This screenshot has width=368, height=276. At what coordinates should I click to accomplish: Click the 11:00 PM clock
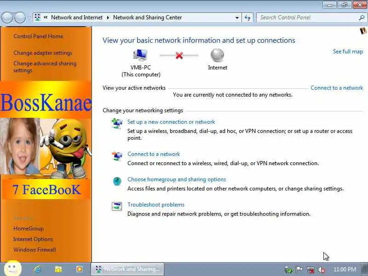345,270
